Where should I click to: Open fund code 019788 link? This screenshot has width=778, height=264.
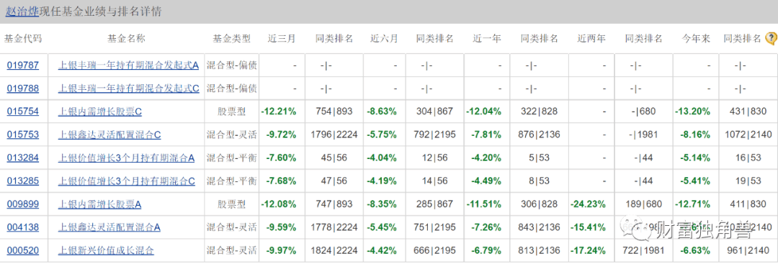(23, 88)
